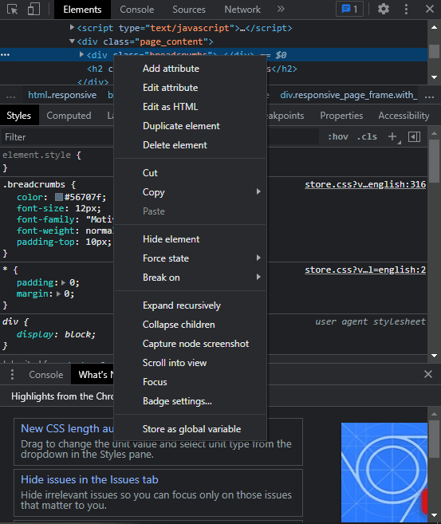This screenshot has width=441, height=524.
Task: Choose Duplicate element
Action: point(190,126)
